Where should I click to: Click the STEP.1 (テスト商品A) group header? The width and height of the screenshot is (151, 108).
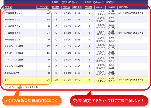tap(64, 3)
